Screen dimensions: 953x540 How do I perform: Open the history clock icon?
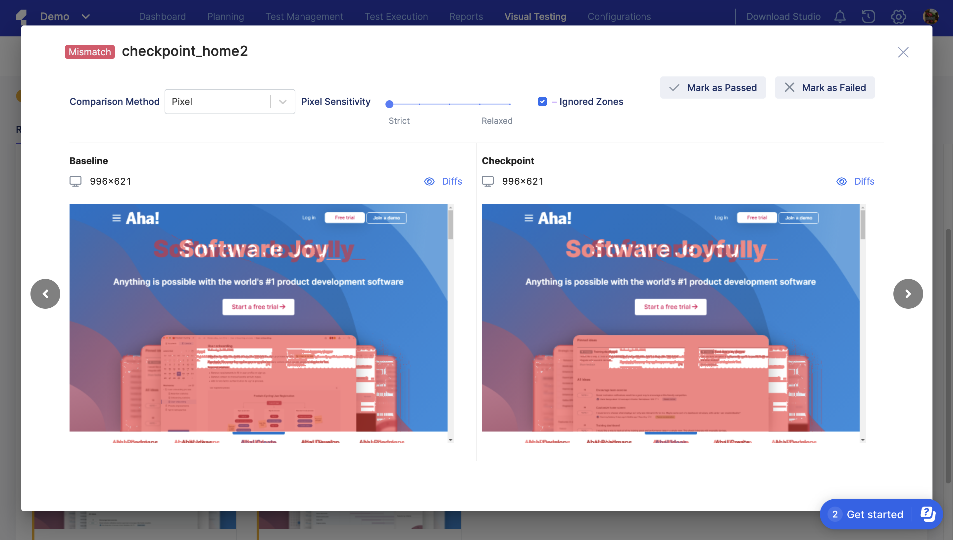[x=868, y=17]
